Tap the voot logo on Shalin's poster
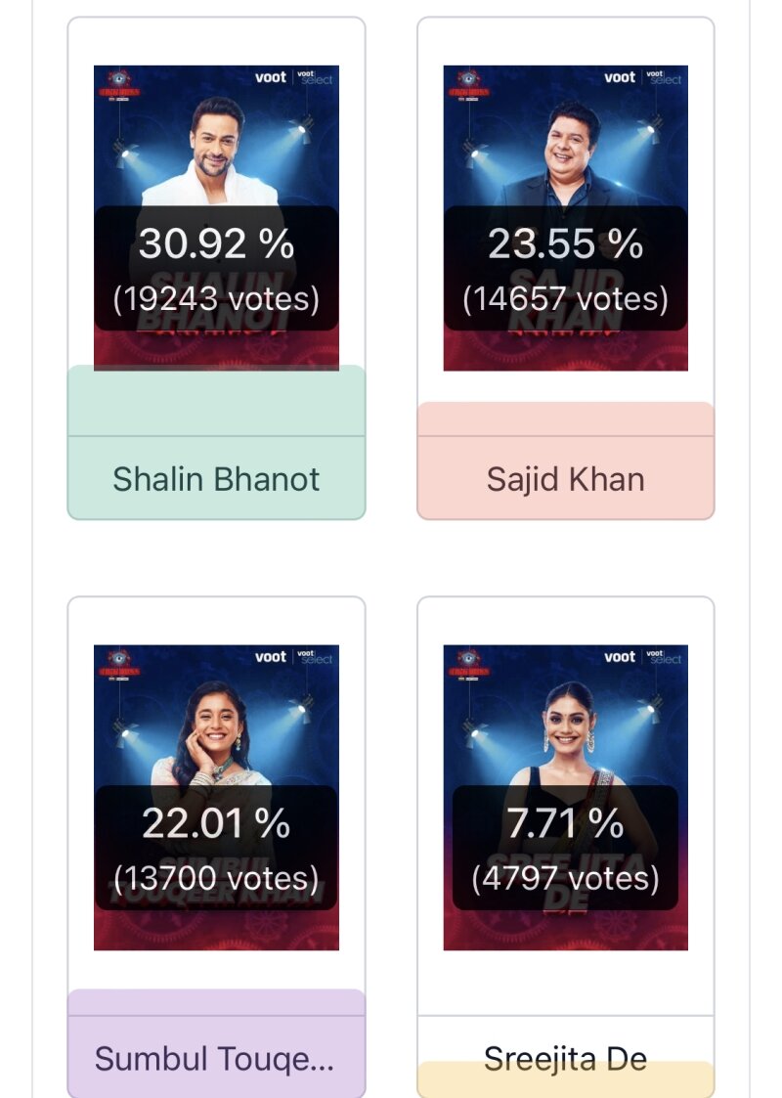This screenshot has height=1098, width=782. point(270,77)
